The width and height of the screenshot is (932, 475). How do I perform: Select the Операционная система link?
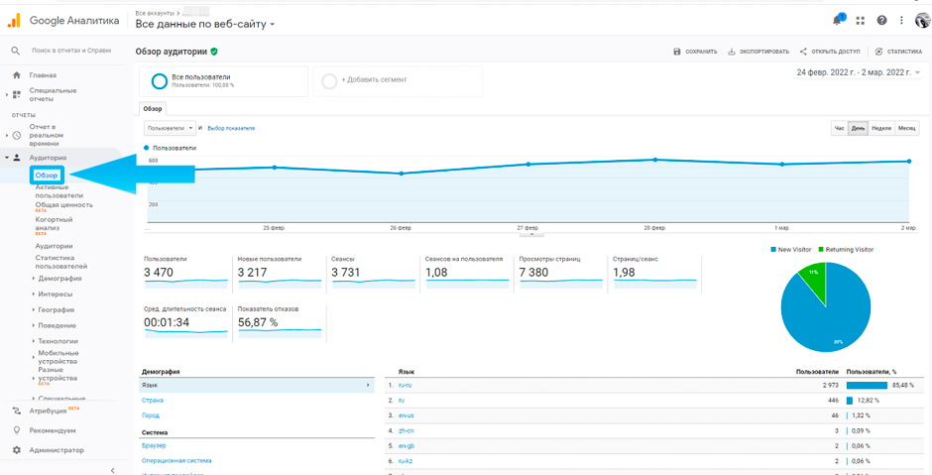[x=176, y=461]
